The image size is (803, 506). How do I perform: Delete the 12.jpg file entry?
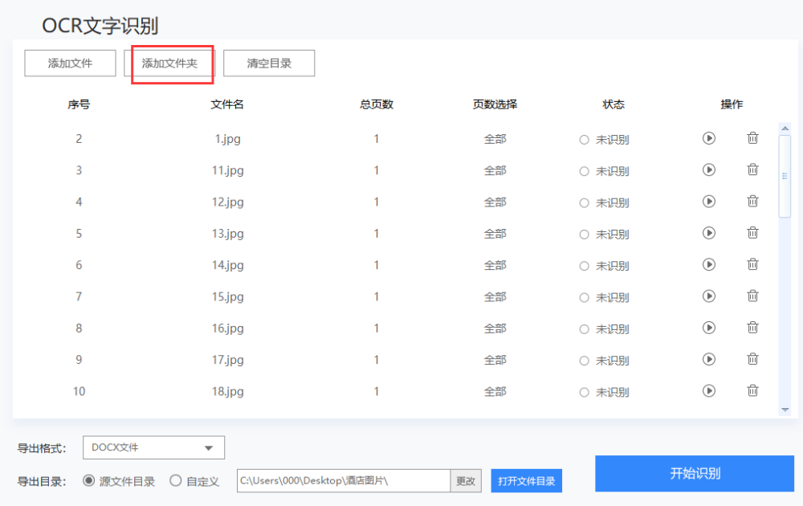pos(752,202)
